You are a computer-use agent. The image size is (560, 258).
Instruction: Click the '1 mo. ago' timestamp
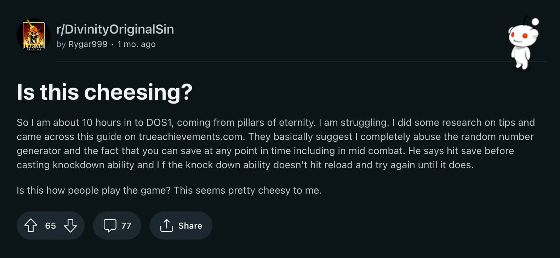pos(136,44)
